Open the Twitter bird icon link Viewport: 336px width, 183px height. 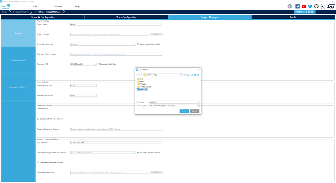310,6
